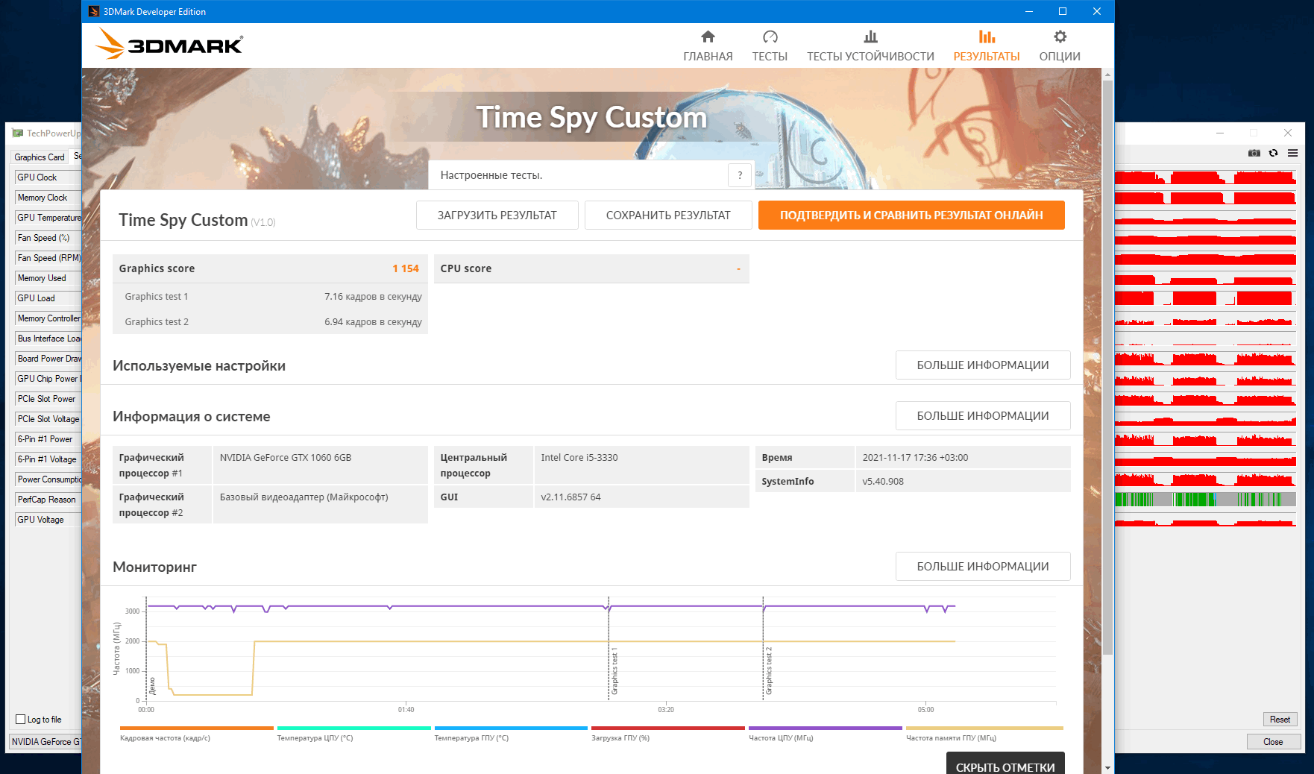1314x774 pixels.
Task: Click Reset button in GPU-Z
Action: point(1280,720)
